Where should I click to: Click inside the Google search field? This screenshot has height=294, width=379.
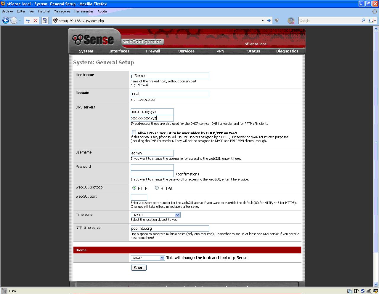tap(329, 20)
